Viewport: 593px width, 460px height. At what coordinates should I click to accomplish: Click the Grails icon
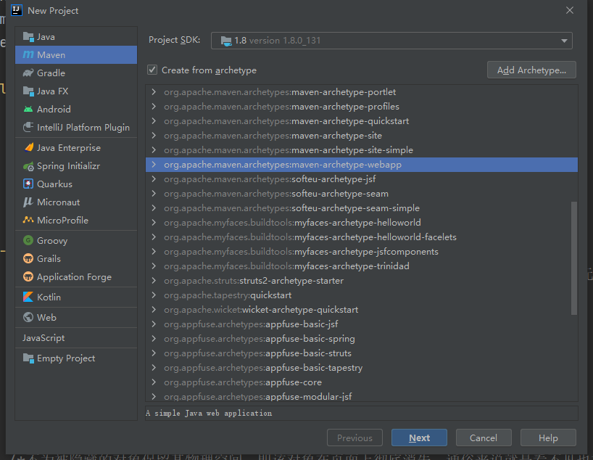28,258
